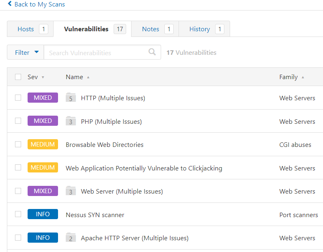Click the HTTP group folder icon
This screenshot has width=323, height=252.
pos(71,97)
